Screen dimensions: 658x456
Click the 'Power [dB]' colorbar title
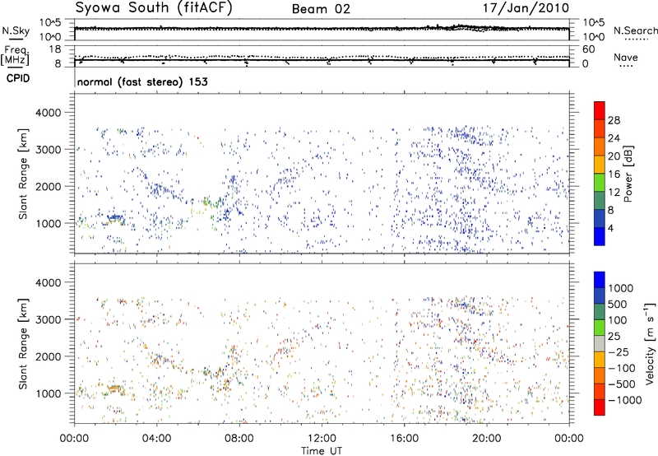tap(628, 174)
